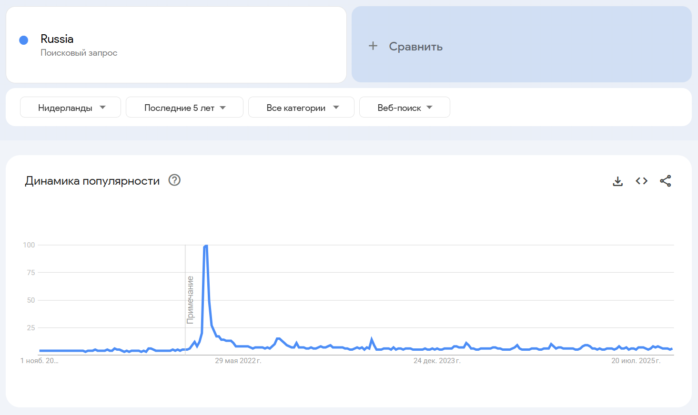This screenshot has width=698, height=415.
Task: Open the Нидерланды region dropdown
Action: (71, 108)
